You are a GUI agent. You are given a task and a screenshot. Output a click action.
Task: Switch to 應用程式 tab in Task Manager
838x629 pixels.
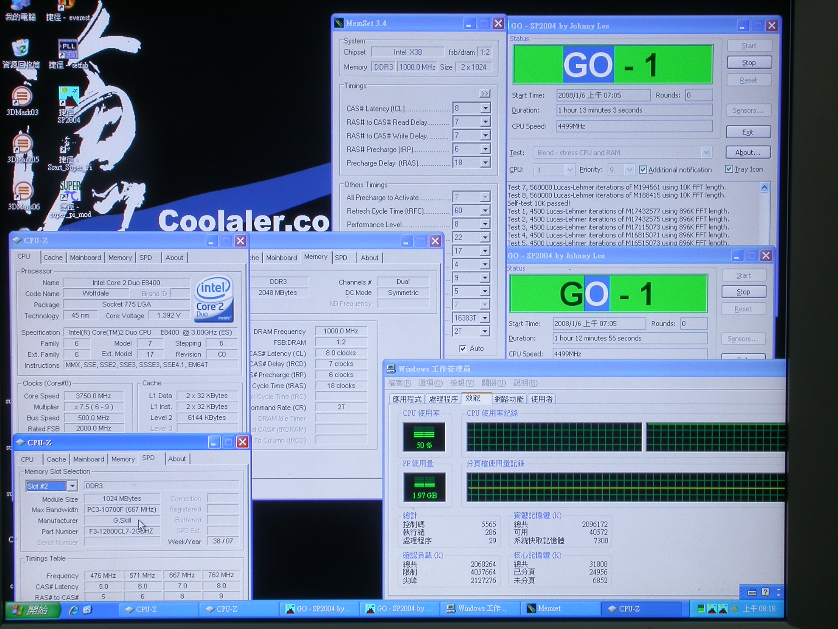tap(407, 399)
